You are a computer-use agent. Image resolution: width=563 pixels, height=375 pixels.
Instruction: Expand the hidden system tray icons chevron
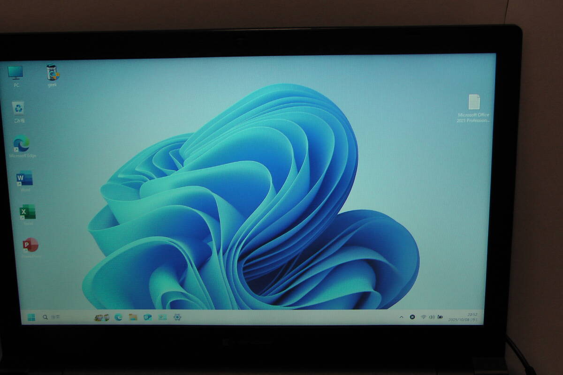(x=401, y=317)
